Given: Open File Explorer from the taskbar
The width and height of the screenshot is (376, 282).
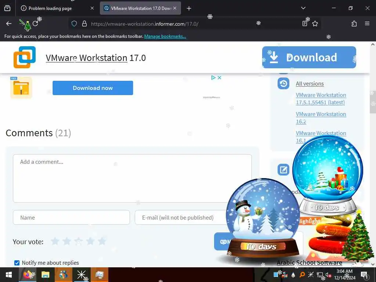Looking at the screenshot, I should point(45,275).
